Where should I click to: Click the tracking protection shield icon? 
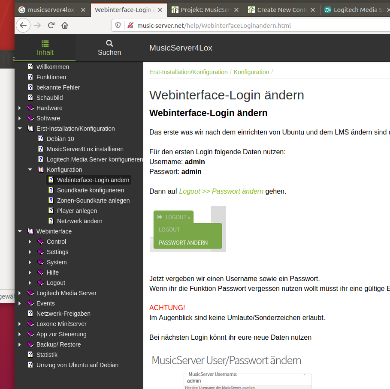118,25
